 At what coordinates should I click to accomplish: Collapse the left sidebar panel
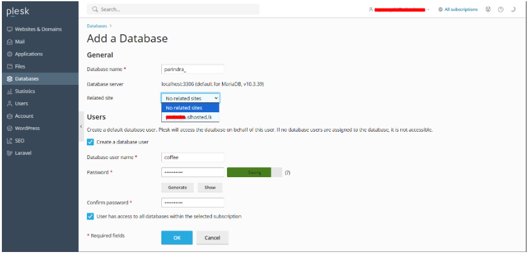[81, 127]
